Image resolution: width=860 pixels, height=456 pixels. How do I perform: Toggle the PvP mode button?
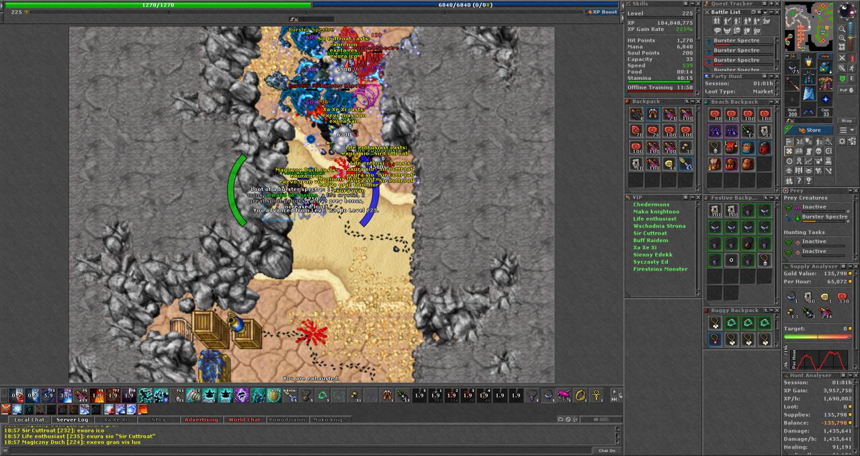847,91
